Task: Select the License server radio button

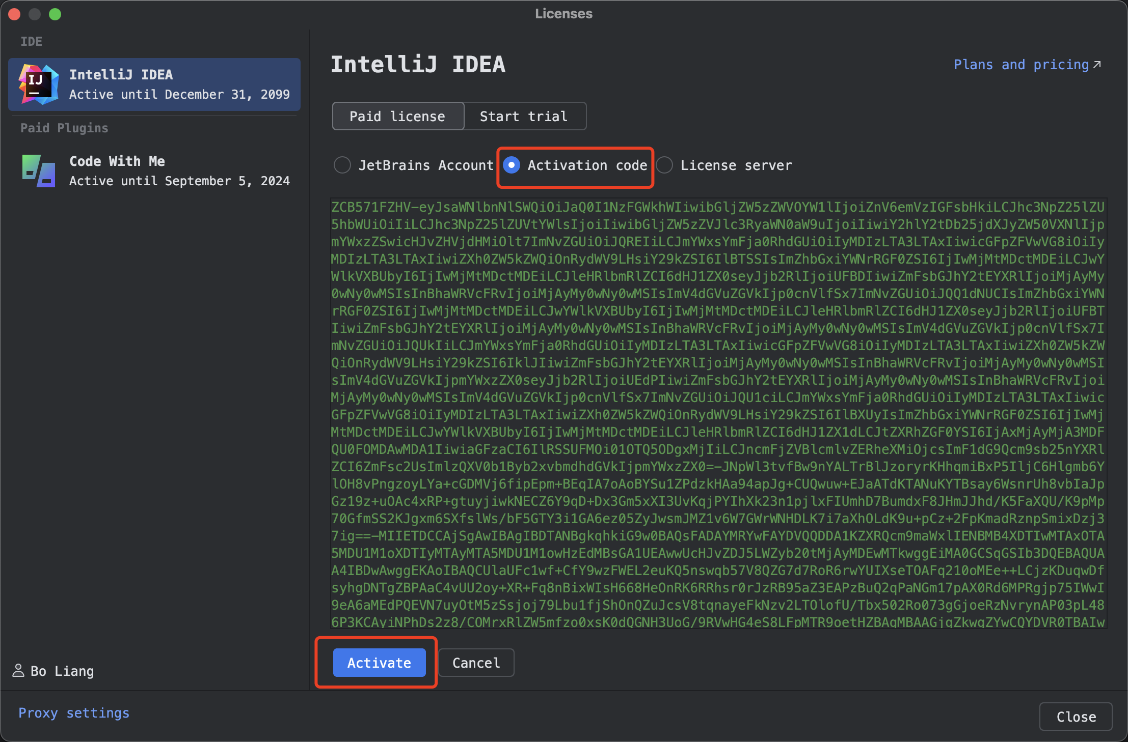Action: click(x=664, y=165)
